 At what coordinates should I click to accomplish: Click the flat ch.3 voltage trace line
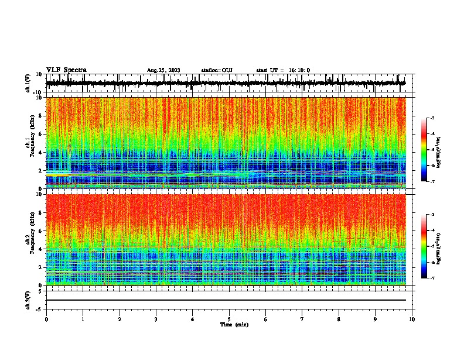coord(226,300)
